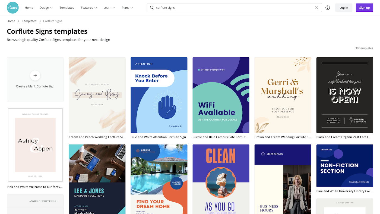The image size is (380, 214).
Task: Open the Angelo Whitehall template
Action: pyautogui.click(x=35, y=204)
